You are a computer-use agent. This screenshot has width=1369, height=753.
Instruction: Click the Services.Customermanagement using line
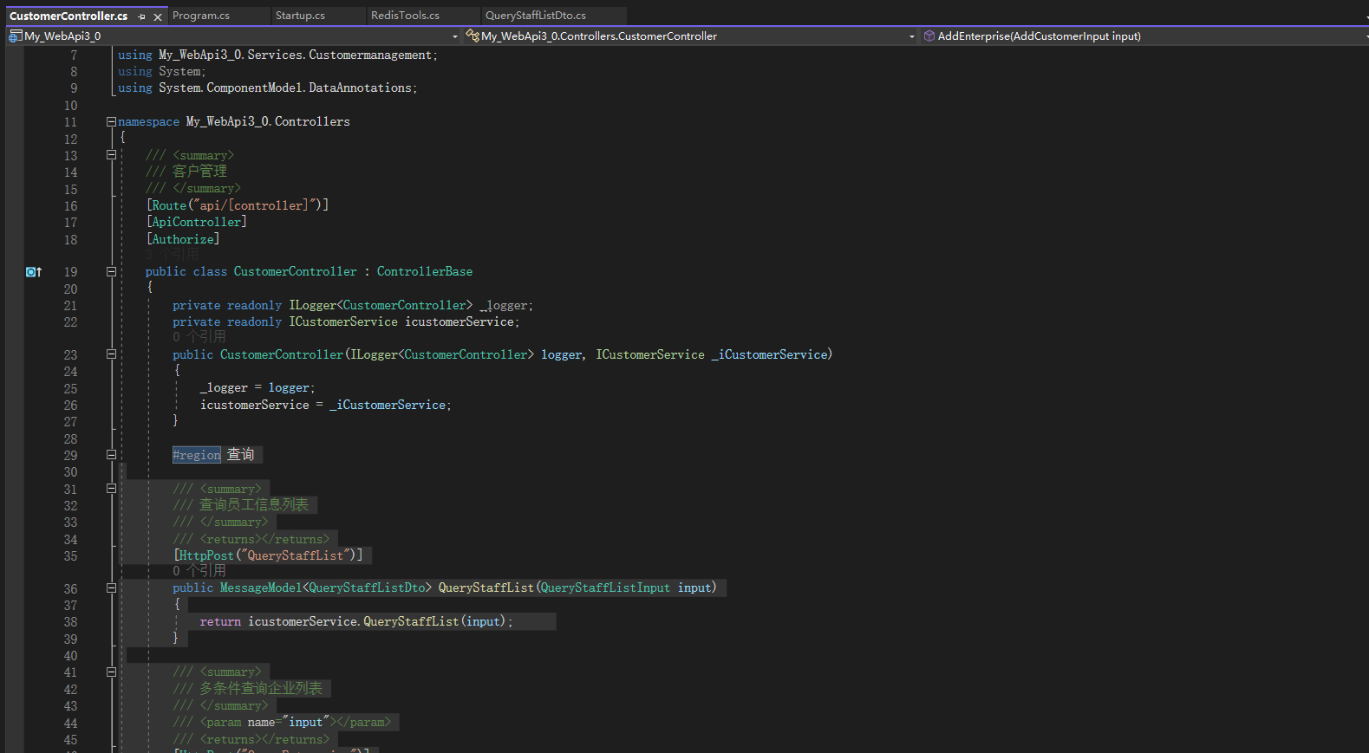tap(277, 55)
